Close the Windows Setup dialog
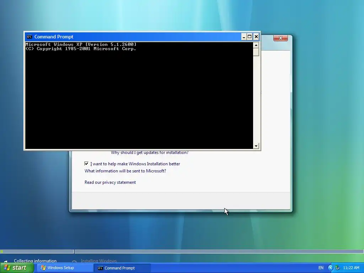 [x=280, y=38]
